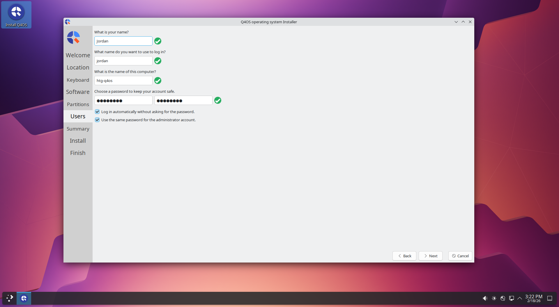559x307 pixels.
Task: Go to the Finish step
Action: [x=78, y=153]
